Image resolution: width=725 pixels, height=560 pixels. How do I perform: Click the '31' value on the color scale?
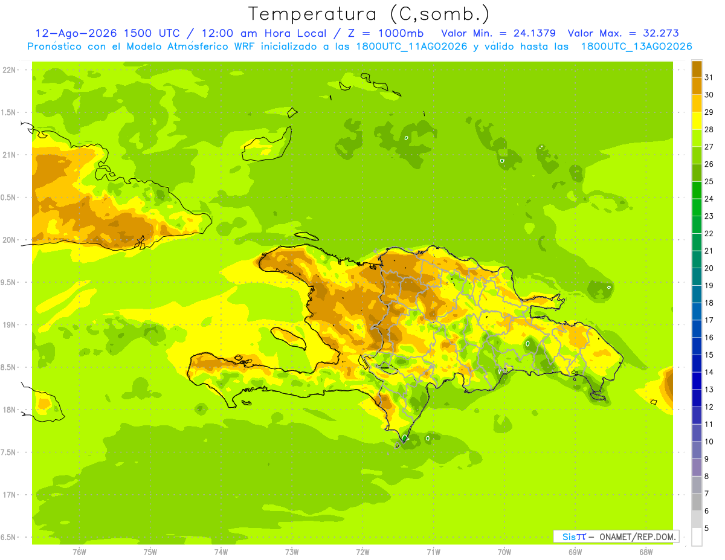pyautogui.click(x=709, y=77)
